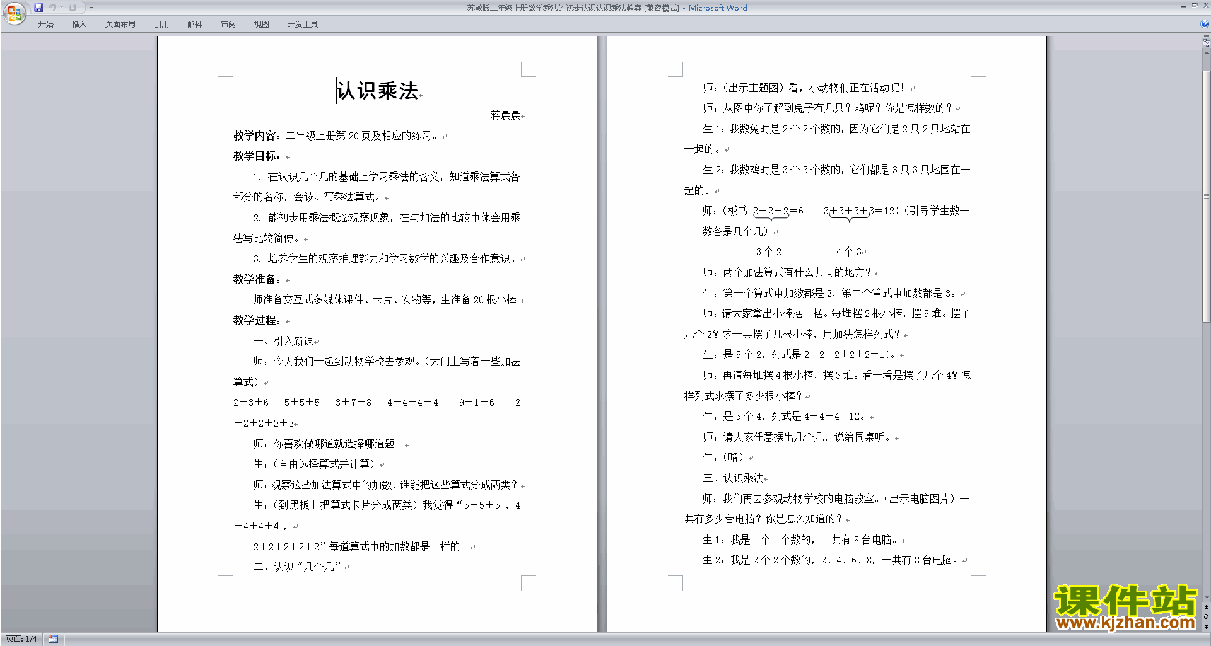Click the Undo icon

[52, 8]
